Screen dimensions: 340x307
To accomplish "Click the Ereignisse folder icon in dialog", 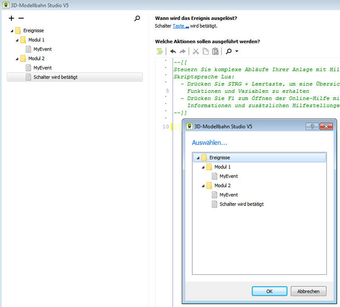I will [204, 157].
